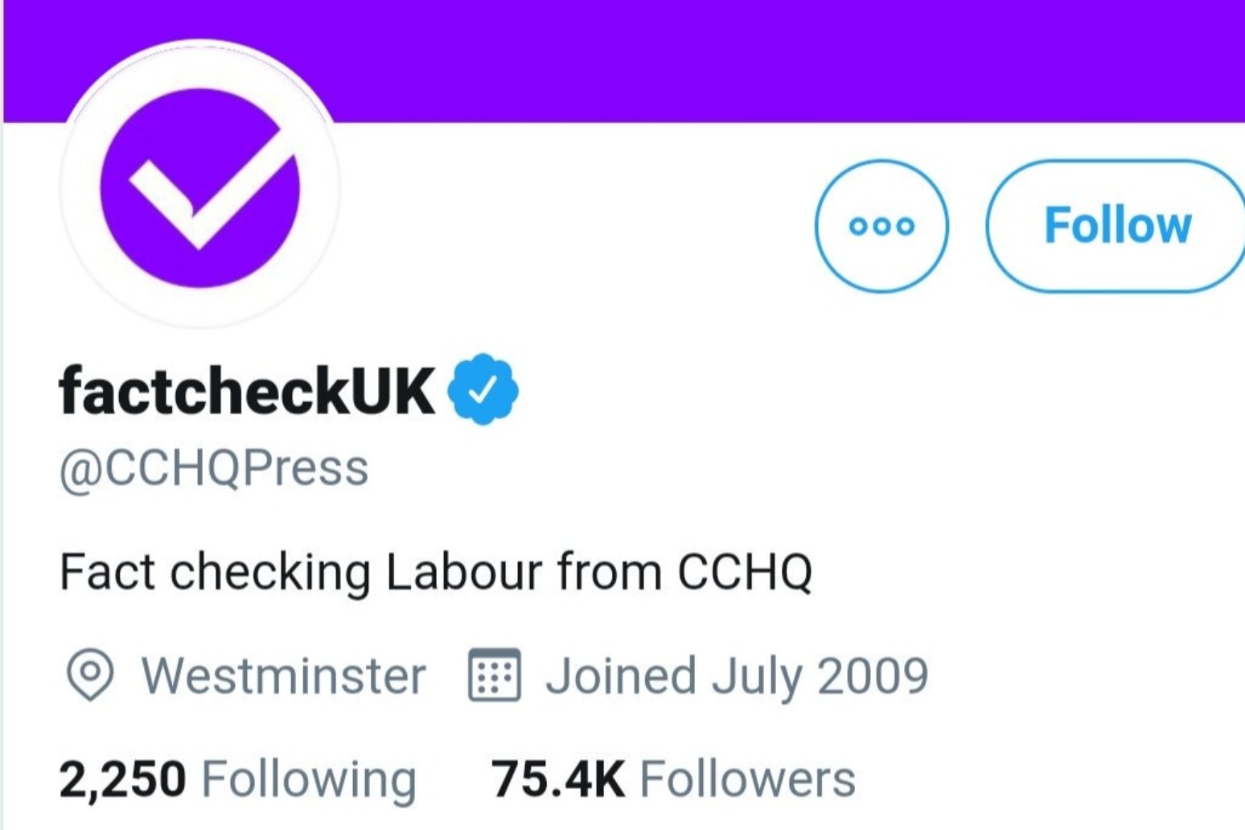This screenshot has height=830, width=1245.
Task: Open the 75.4K Followers list
Action: coord(673,779)
